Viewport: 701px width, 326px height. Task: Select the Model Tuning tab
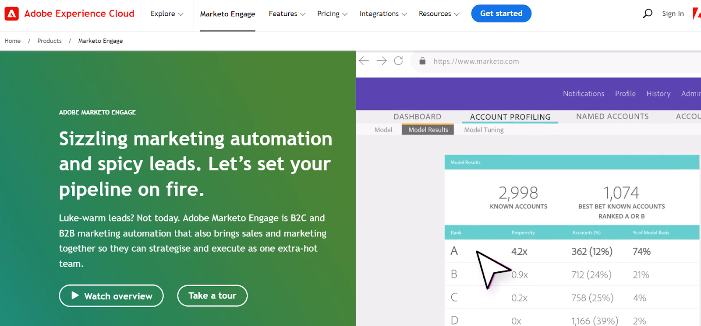click(x=483, y=129)
